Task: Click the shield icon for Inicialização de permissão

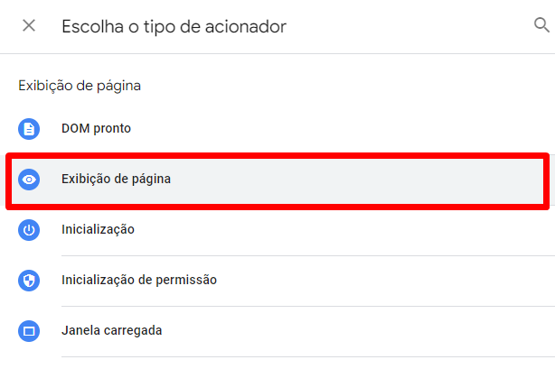Action: pos(29,281)
